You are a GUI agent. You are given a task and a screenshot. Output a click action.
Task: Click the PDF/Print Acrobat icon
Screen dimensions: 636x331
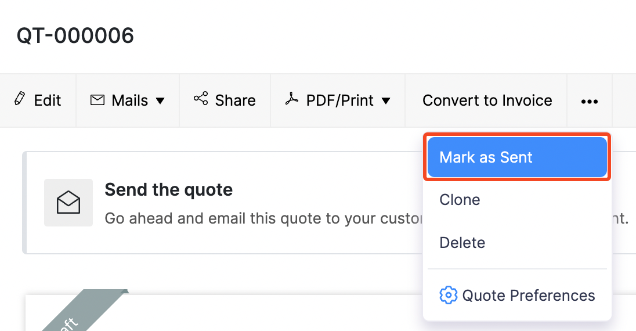[291, 99]
